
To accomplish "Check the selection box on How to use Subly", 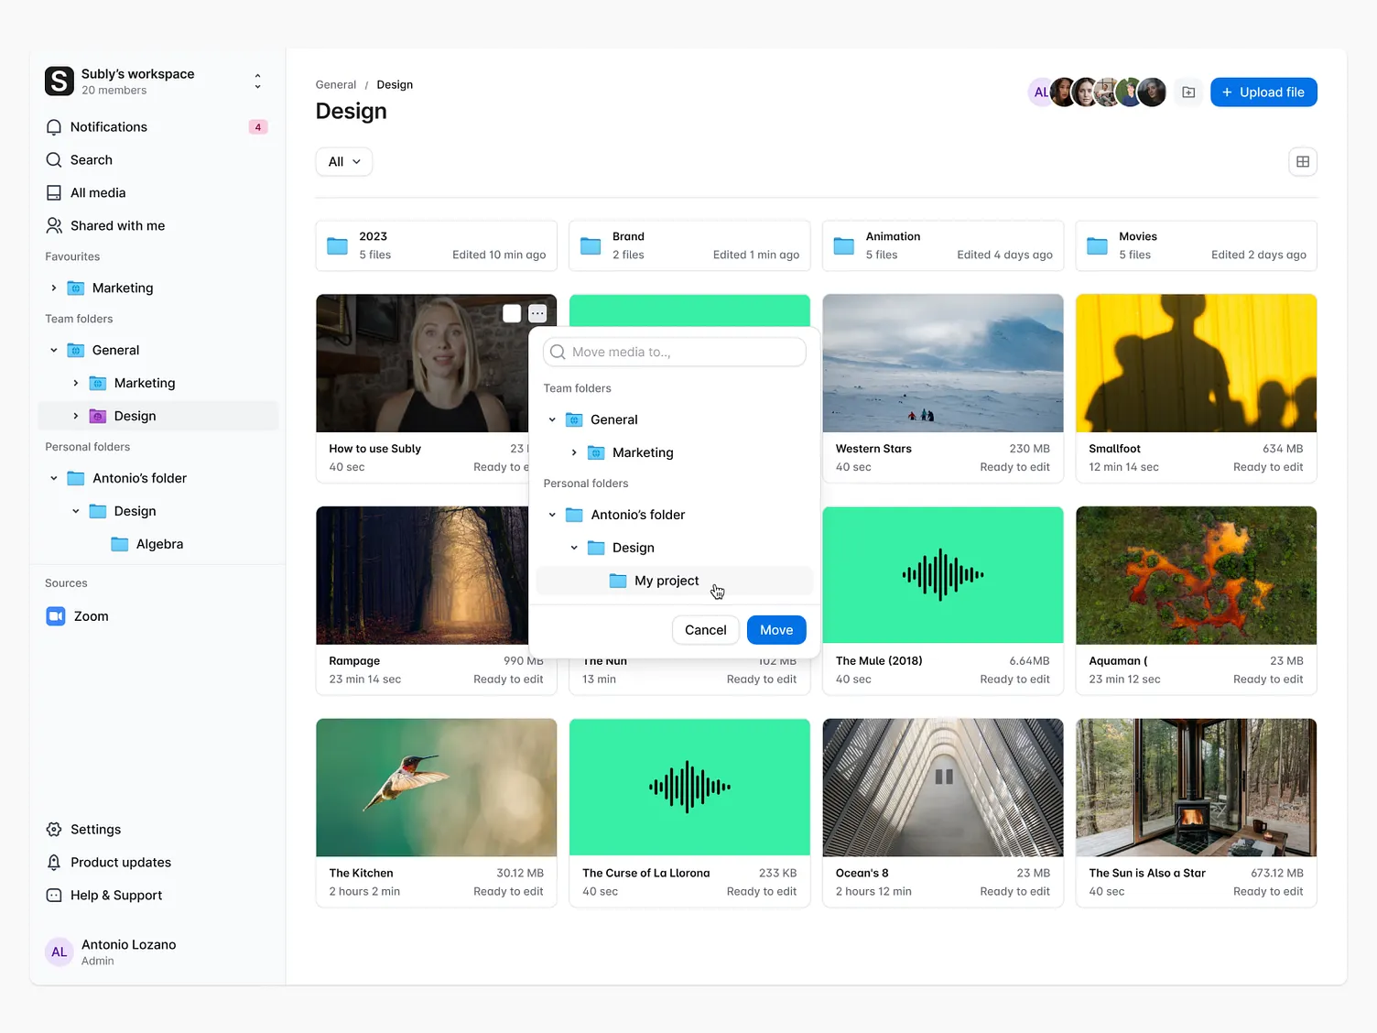I will click(512, 312).
